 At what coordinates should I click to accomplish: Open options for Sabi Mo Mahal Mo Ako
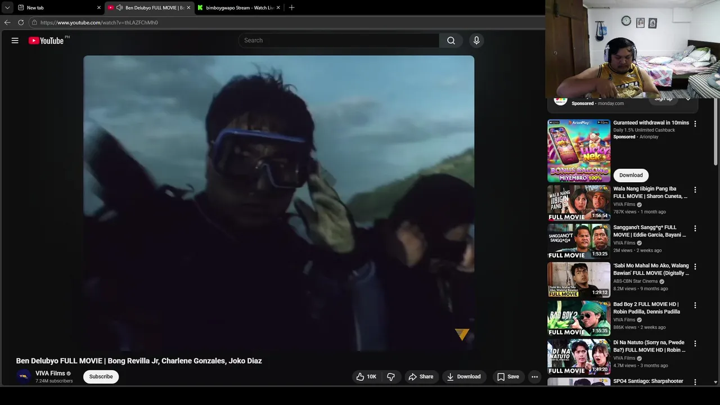[695, 267]
